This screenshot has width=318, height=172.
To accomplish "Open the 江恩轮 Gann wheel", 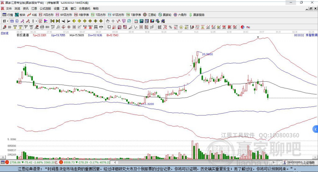I will (150, 15).
